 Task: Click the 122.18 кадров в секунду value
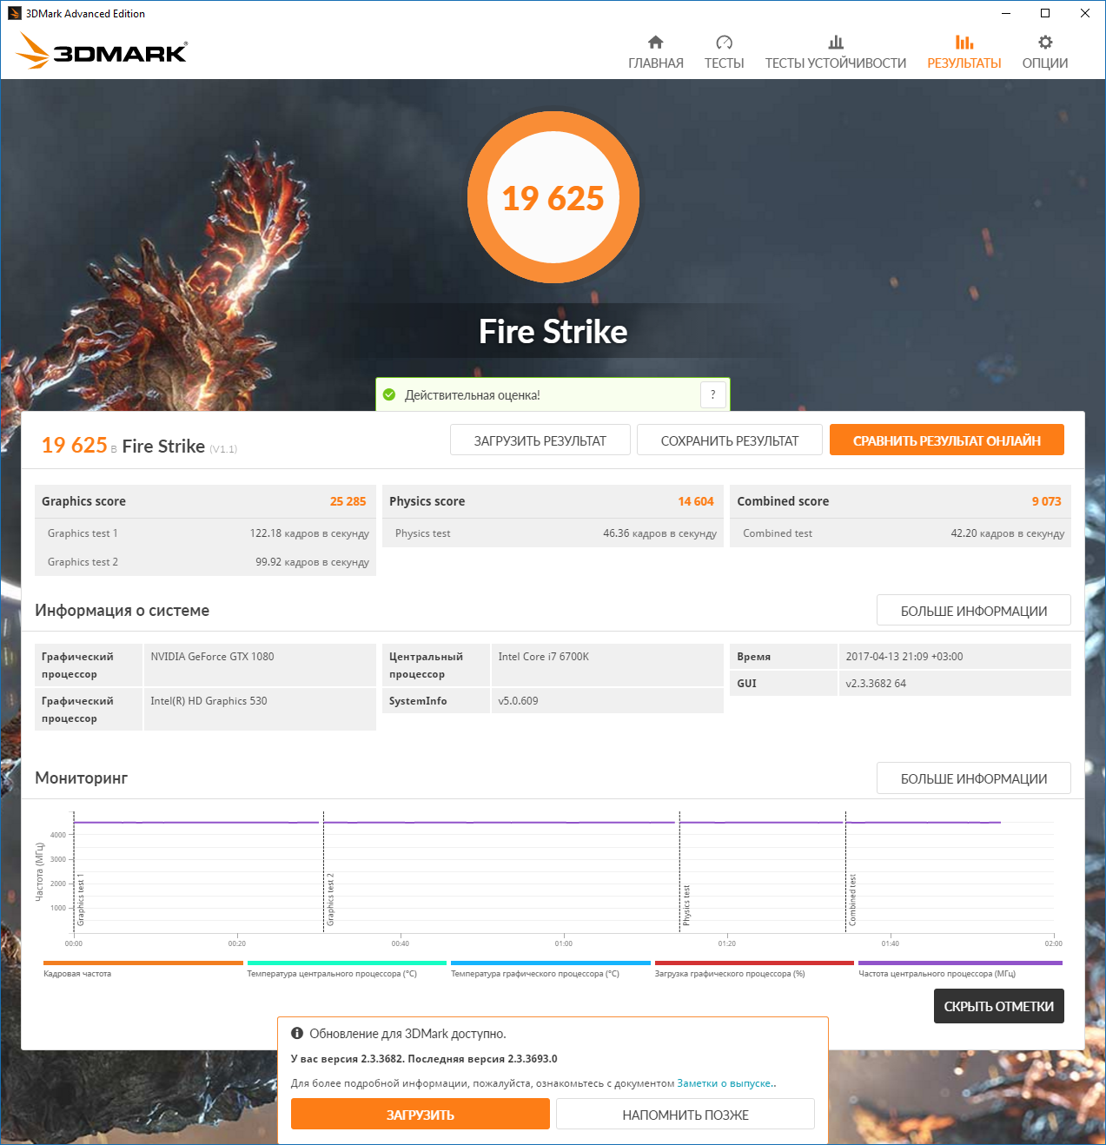pos(309,533)
